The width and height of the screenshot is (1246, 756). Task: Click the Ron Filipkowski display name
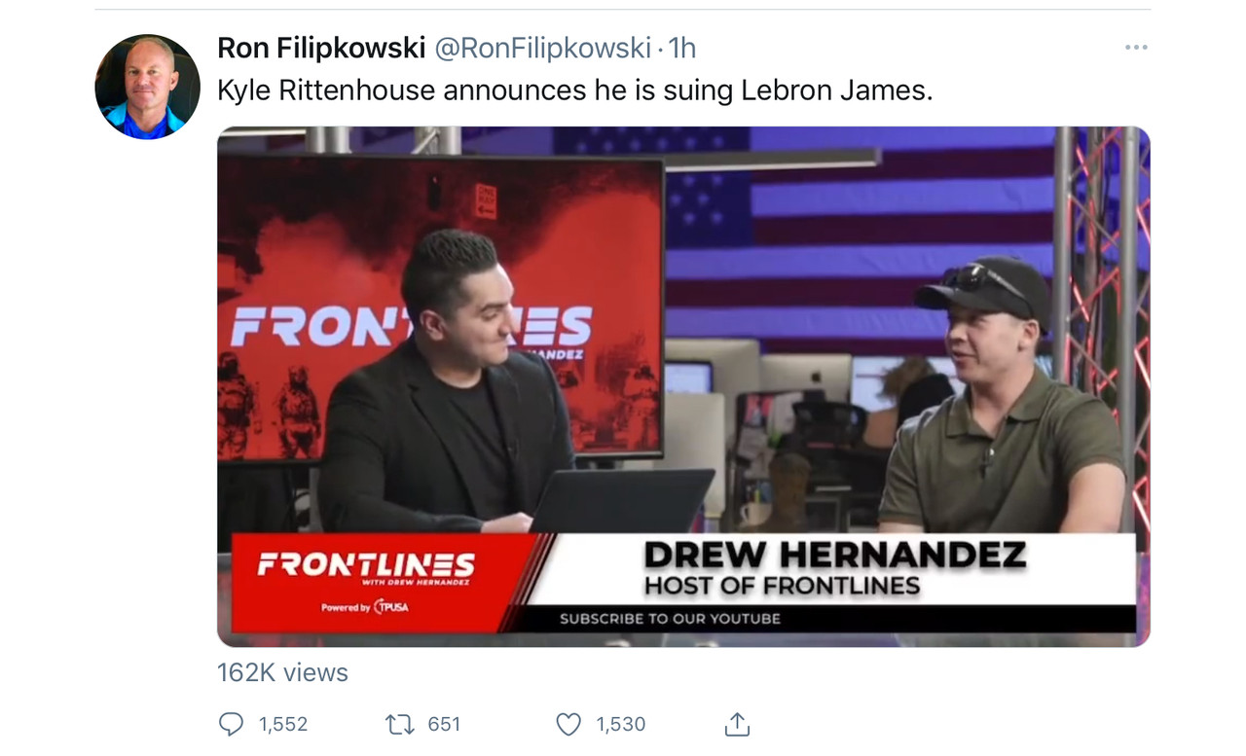click(x=321, y=48)
